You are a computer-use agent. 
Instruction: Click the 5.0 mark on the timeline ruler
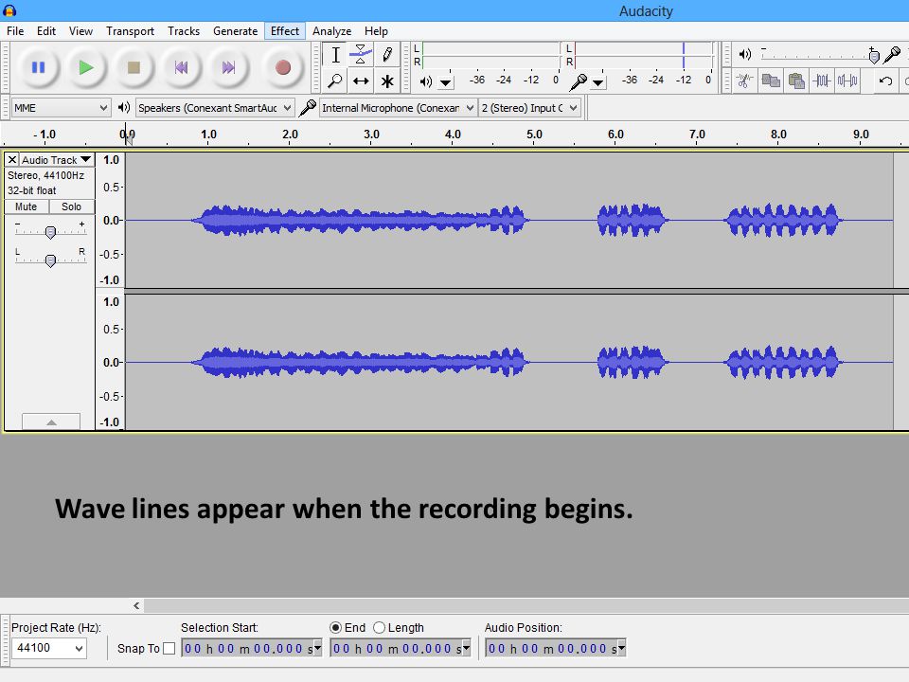click(534, 135)
